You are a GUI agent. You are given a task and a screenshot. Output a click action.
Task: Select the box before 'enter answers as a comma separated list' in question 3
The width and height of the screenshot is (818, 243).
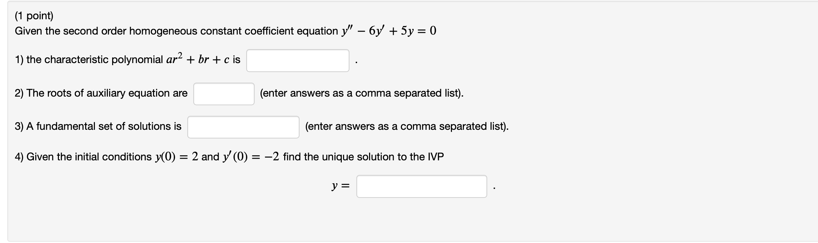click(x=243, y=126)
